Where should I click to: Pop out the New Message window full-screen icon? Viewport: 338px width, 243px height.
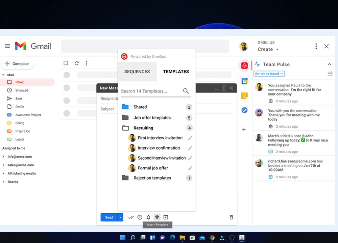224,88
